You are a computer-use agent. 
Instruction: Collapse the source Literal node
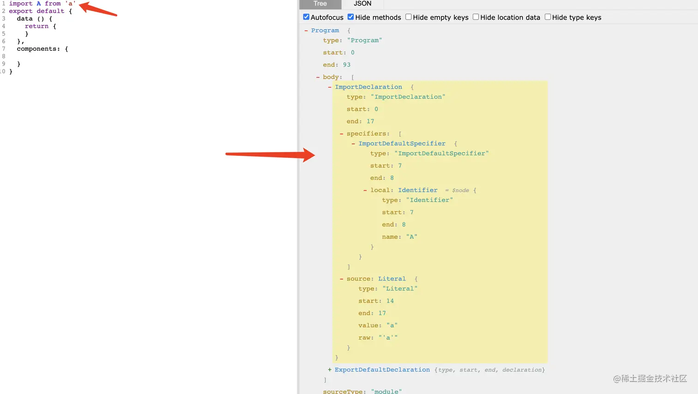pyautogui.click(x=342, y=279)
